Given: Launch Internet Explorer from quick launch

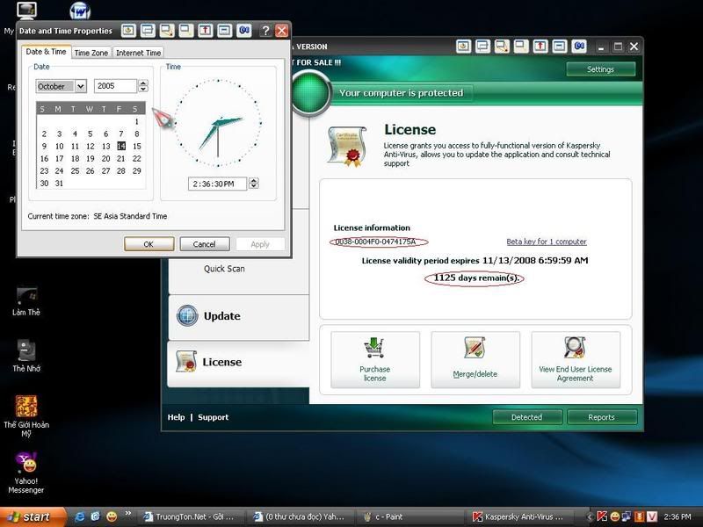Looking at the screenshot, I should coord(80,516).
